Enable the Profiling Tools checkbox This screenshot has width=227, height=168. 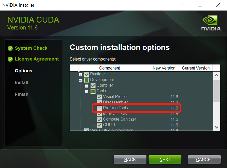[99, 108]
